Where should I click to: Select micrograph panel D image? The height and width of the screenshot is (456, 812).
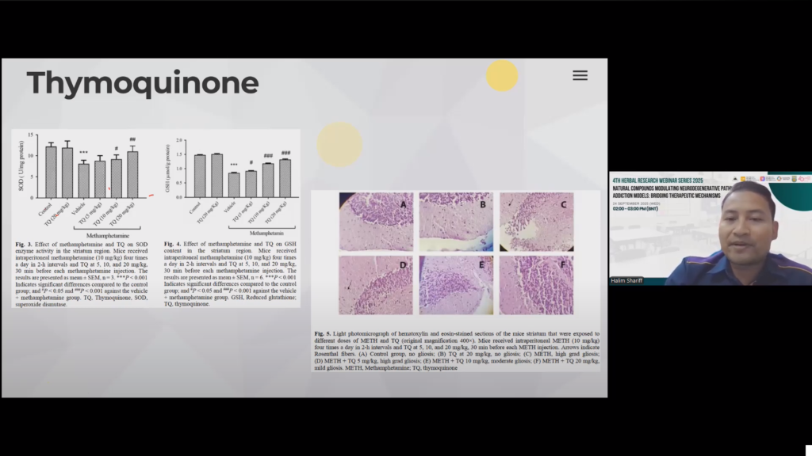click(376, 285)
